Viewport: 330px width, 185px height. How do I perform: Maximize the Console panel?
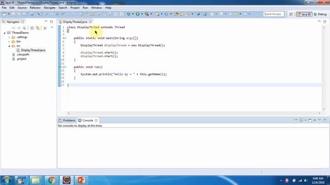[325, 120]
